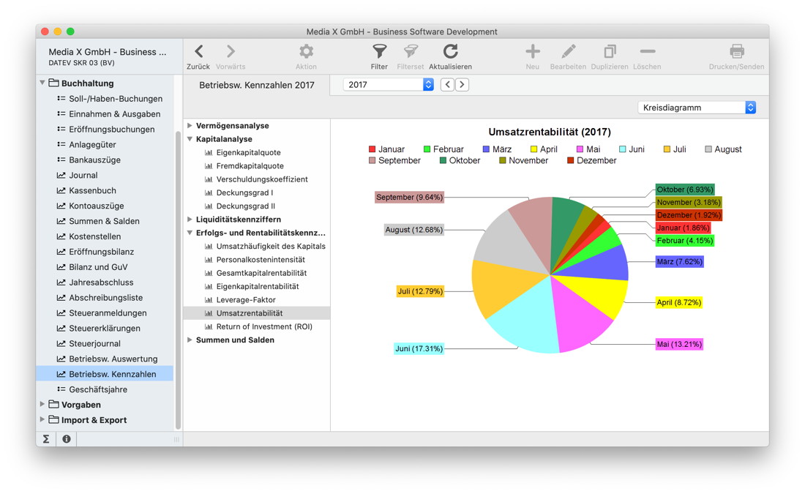805x494 pixels.
Task: Go to previous year with left arrow
Action: pyautogui.click(x=447, y=85)
